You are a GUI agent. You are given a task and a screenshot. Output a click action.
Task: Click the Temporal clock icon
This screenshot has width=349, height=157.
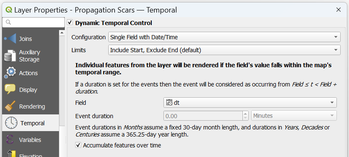coord(11,123)
